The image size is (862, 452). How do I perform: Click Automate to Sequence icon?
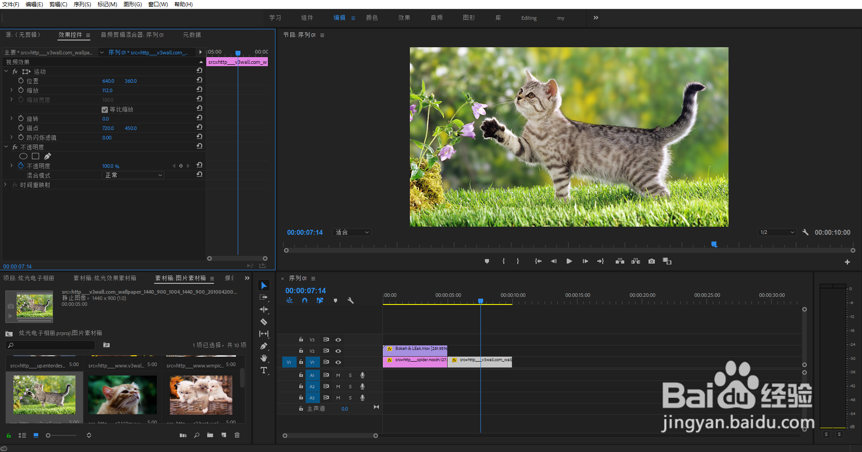[183, 435]
